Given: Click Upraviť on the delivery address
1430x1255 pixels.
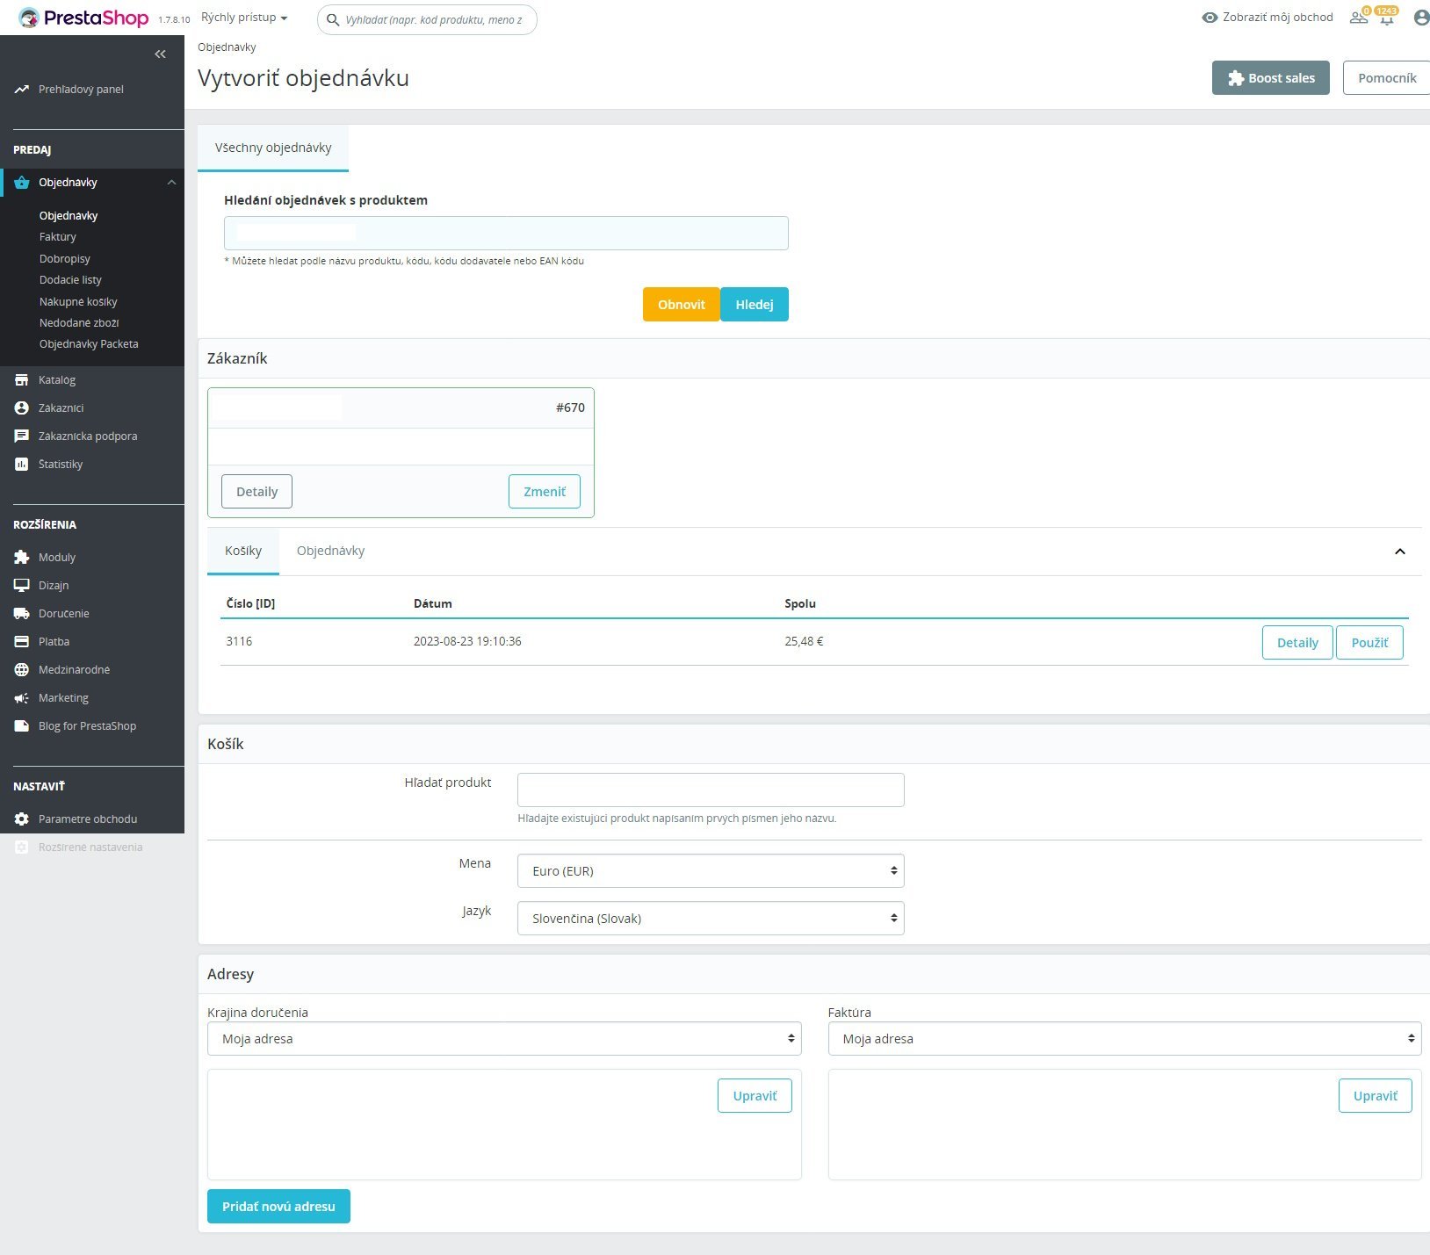Looking at the screenshot, I should pyautogui.click(x=755, y=1096).
